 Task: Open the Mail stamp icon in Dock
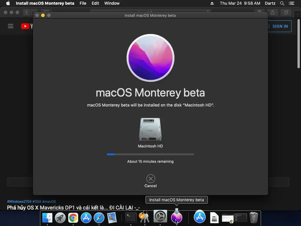(112, 217)
